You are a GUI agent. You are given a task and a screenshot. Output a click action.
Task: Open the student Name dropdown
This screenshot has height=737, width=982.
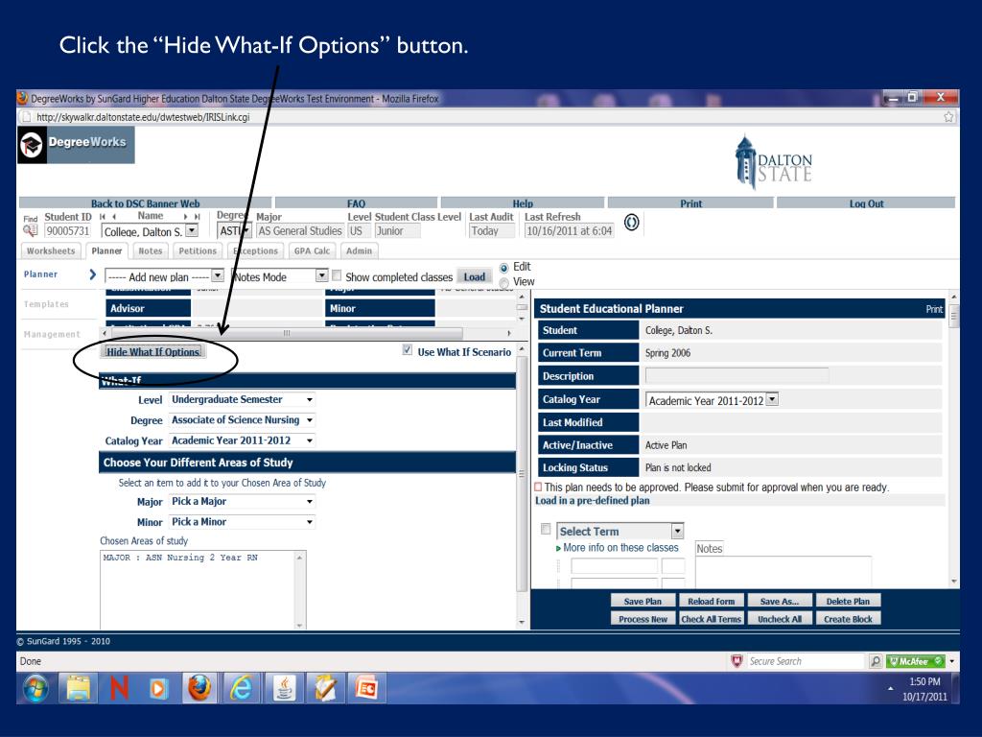point(150,231)
